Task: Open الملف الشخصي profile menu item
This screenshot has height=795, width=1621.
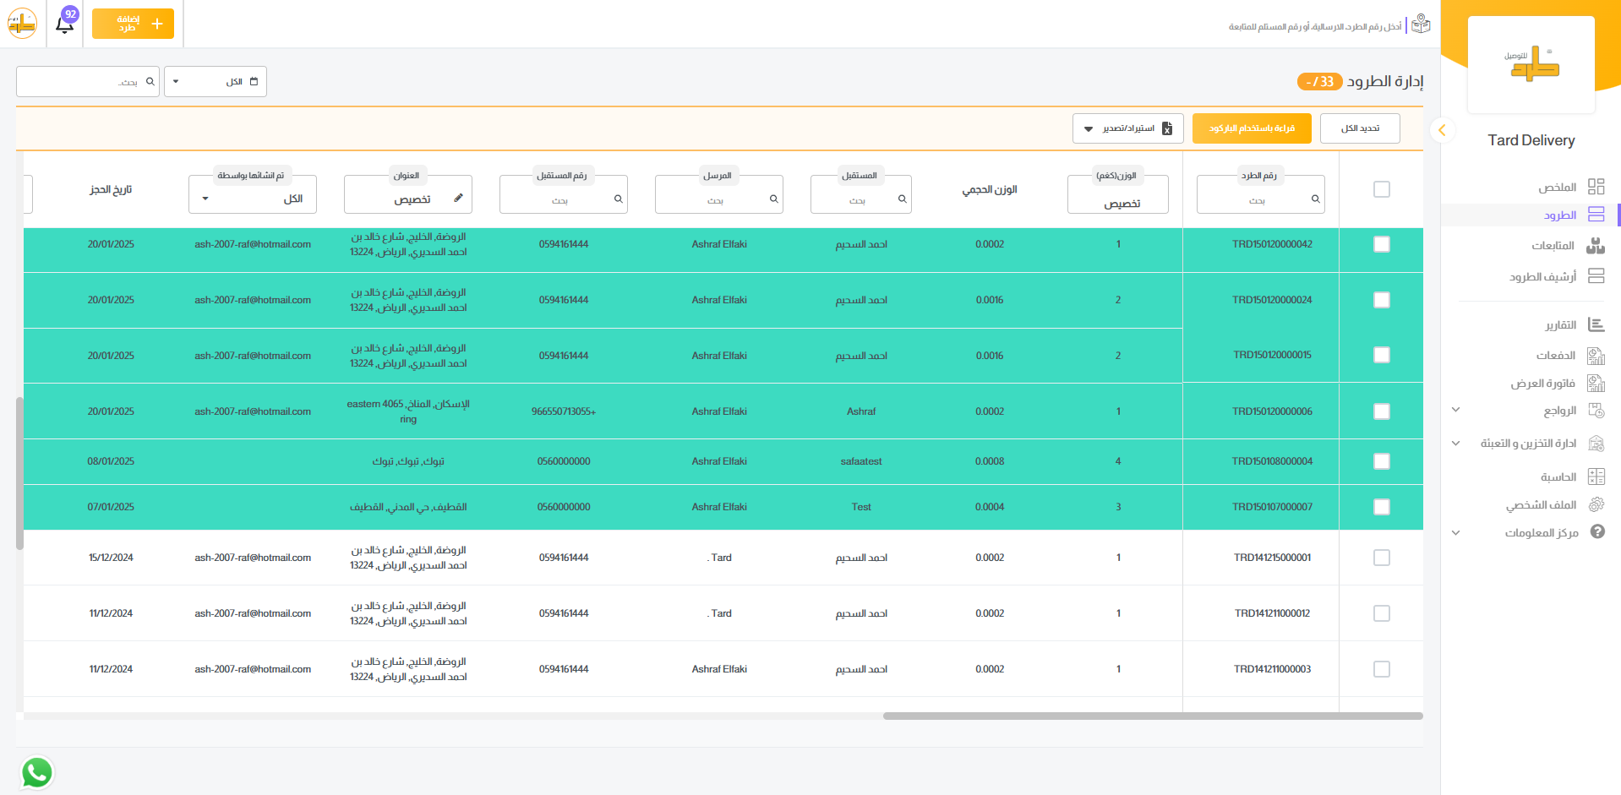Action: click(1541, 505)
